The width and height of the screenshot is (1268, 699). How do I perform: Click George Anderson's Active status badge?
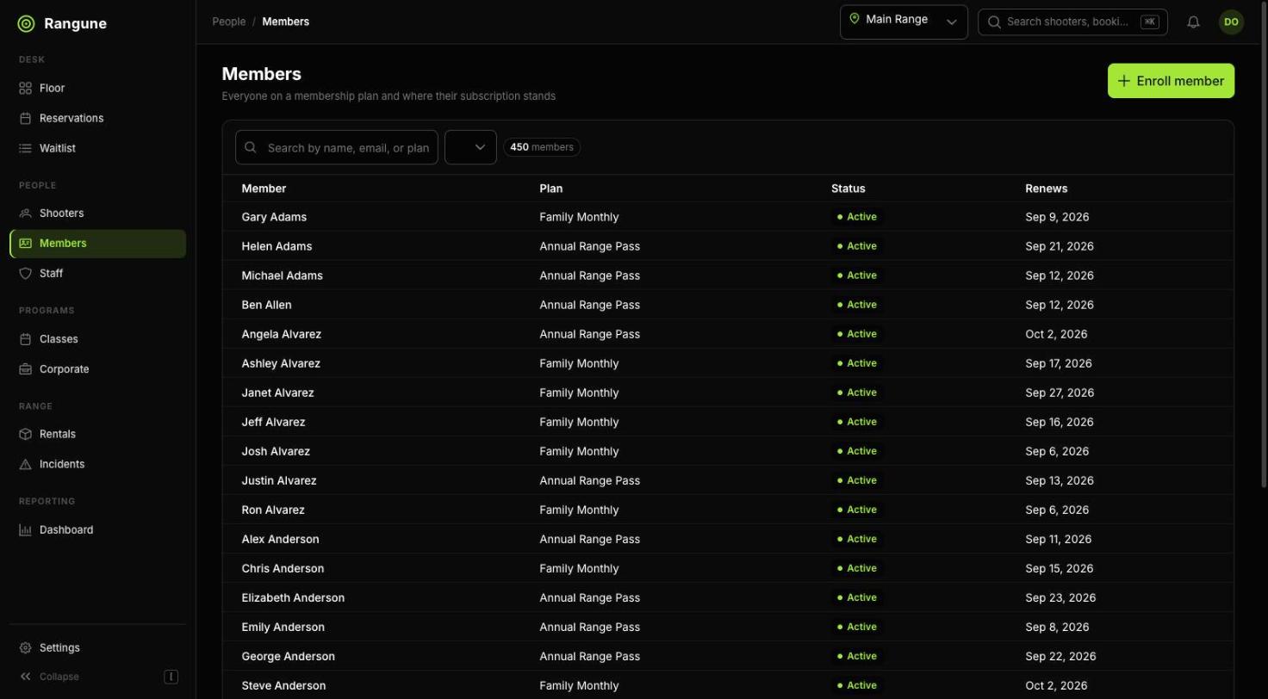pyautogui.click(x=857, y=656)
